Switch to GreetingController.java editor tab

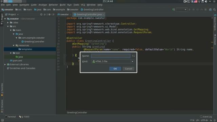click(89, 14)
